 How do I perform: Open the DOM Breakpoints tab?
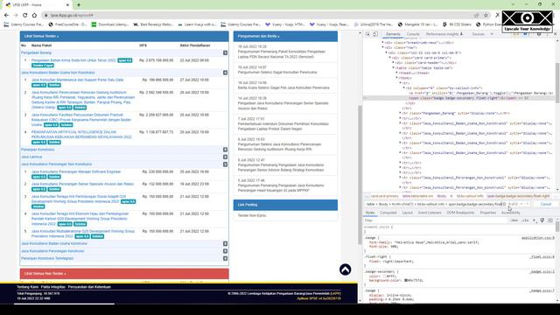point(461,213)
